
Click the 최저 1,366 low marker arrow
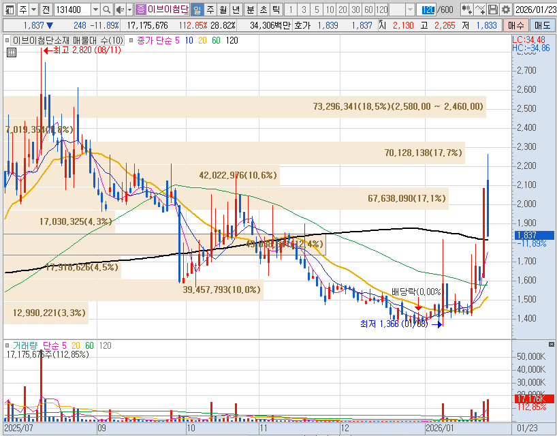[437, 324]
